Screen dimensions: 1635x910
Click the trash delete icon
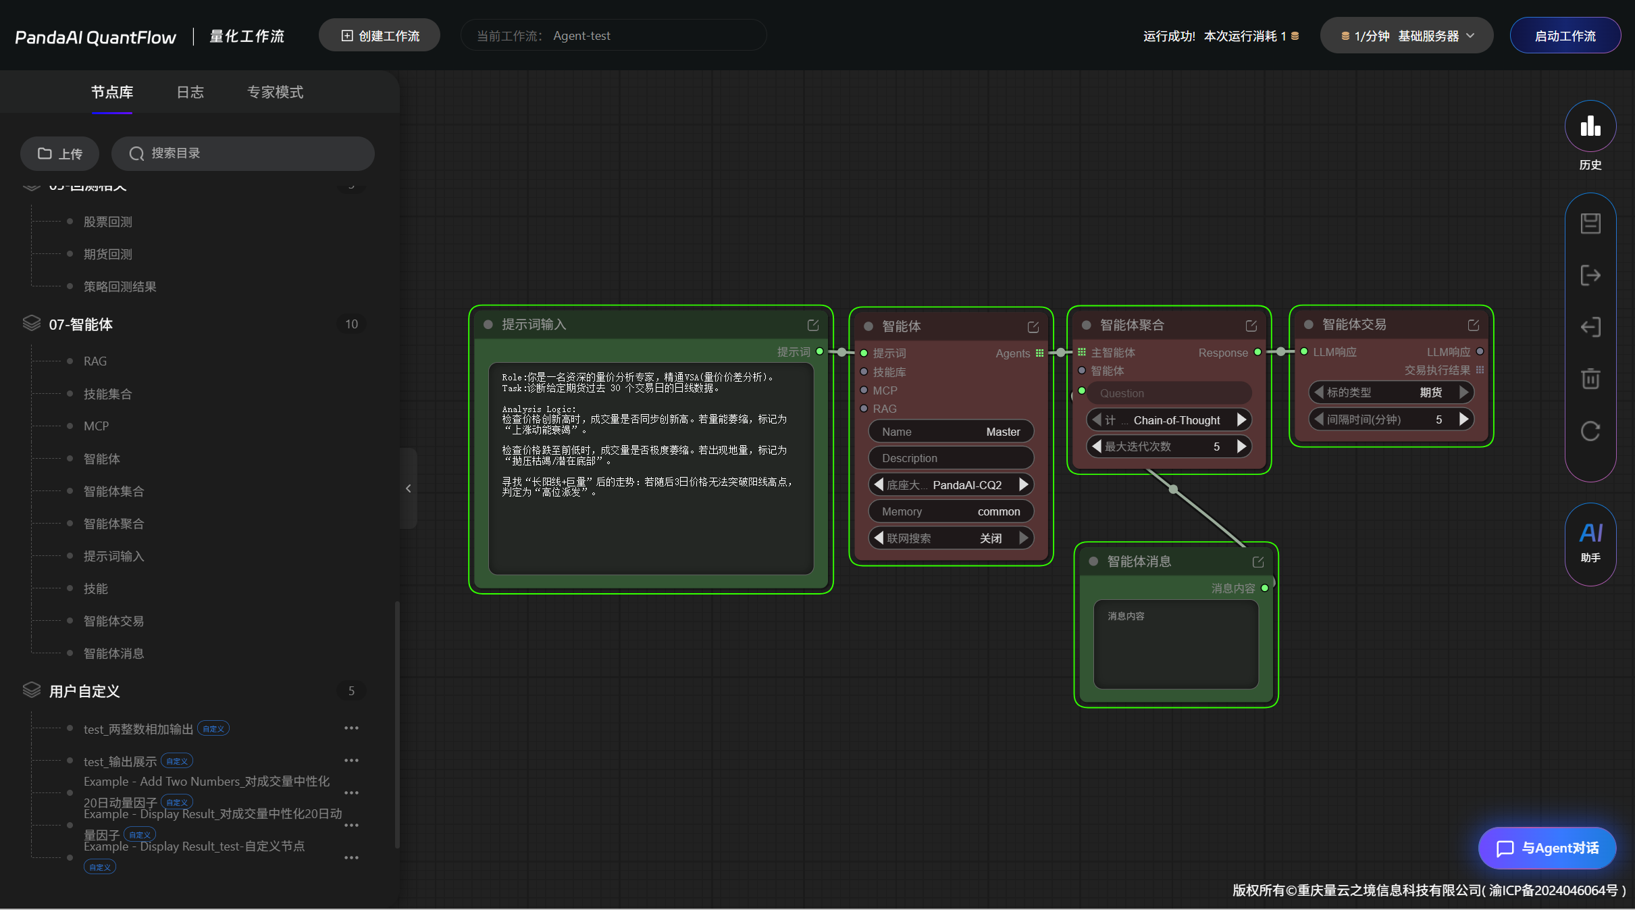click(x=1590, y=378)
